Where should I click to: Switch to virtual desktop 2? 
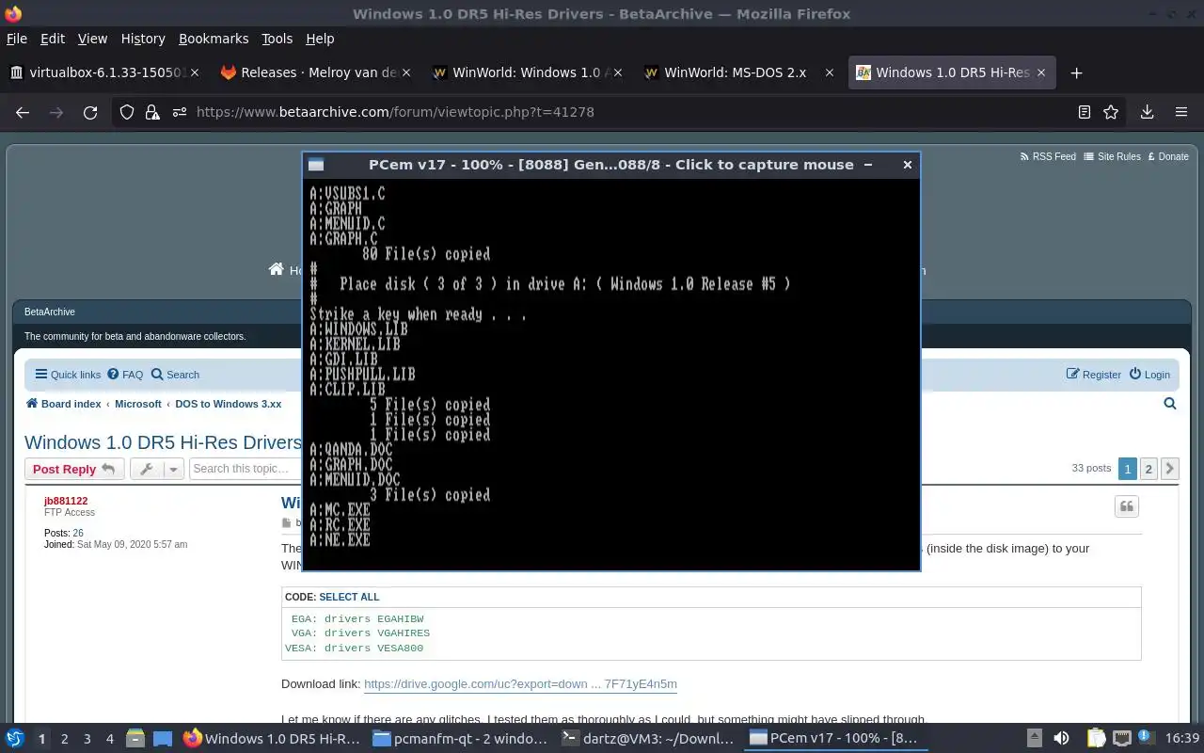[65, 739]
